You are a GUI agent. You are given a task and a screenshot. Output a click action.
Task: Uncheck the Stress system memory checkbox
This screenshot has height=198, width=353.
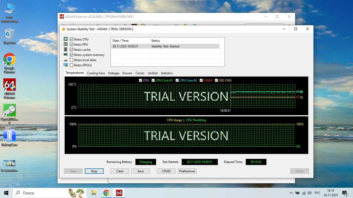[x=71, y=55]
